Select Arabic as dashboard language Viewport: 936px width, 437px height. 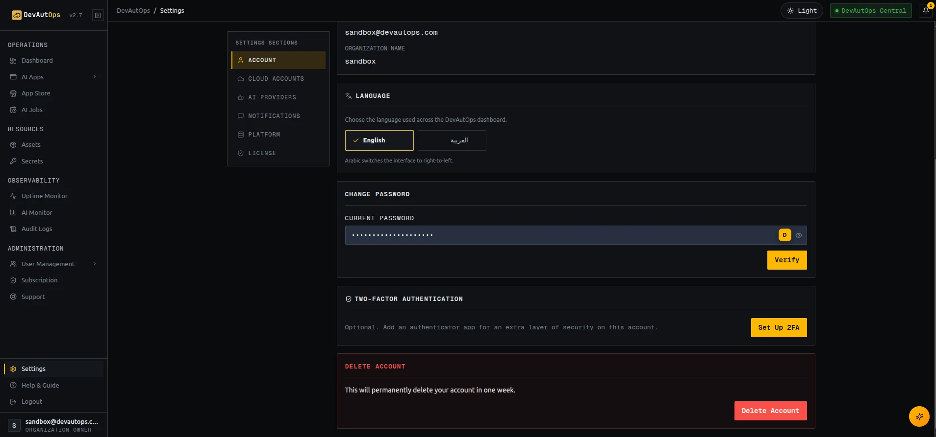click(x=452, y=140)
